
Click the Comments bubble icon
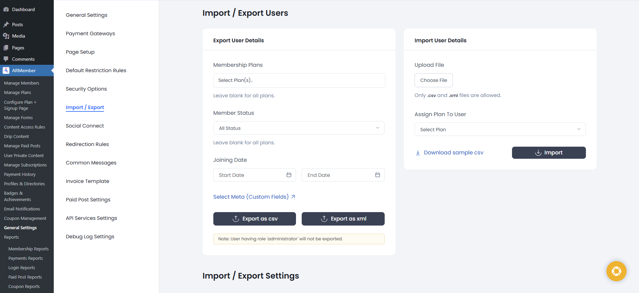pyautogui.click(x=6, y=59)
